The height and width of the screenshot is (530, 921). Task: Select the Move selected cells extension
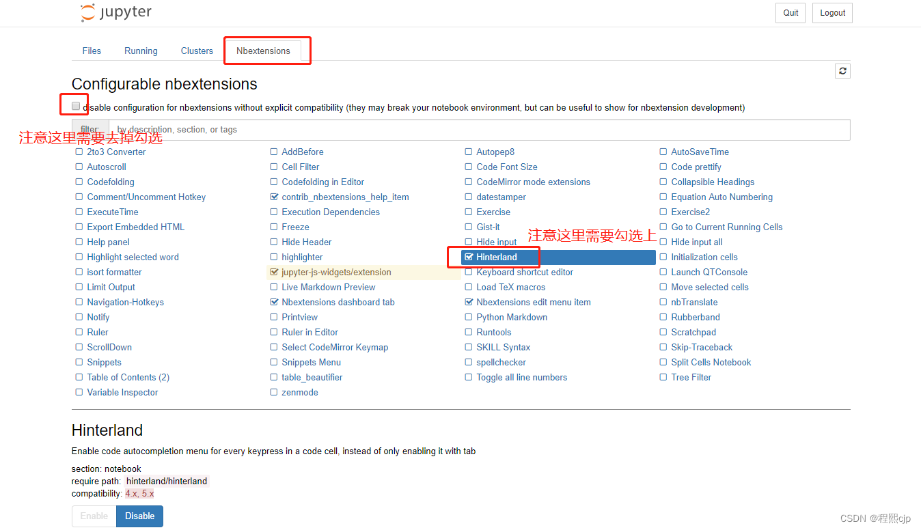tap(710, 287)
